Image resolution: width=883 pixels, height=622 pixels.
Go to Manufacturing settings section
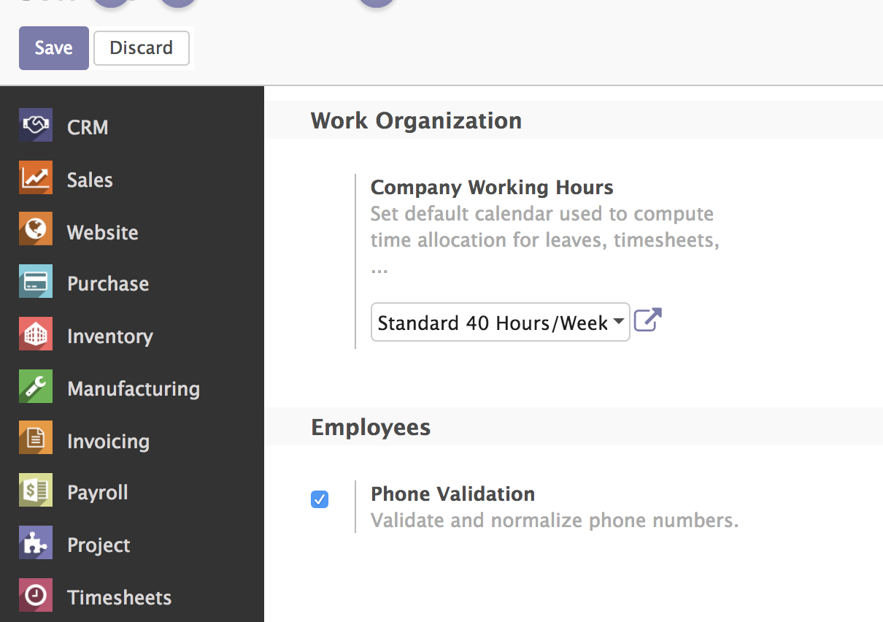[x=134, y=388]
